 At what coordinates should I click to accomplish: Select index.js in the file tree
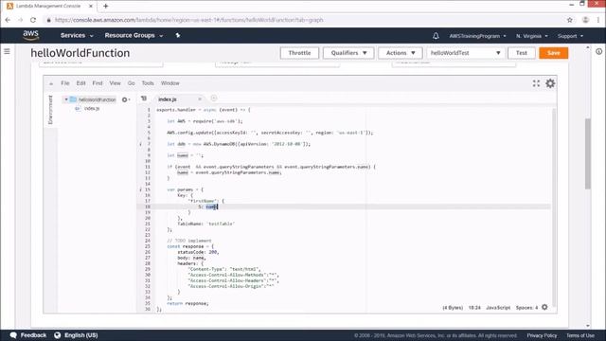(92, 109)
